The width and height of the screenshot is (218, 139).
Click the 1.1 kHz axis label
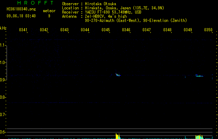click(3, 45)
